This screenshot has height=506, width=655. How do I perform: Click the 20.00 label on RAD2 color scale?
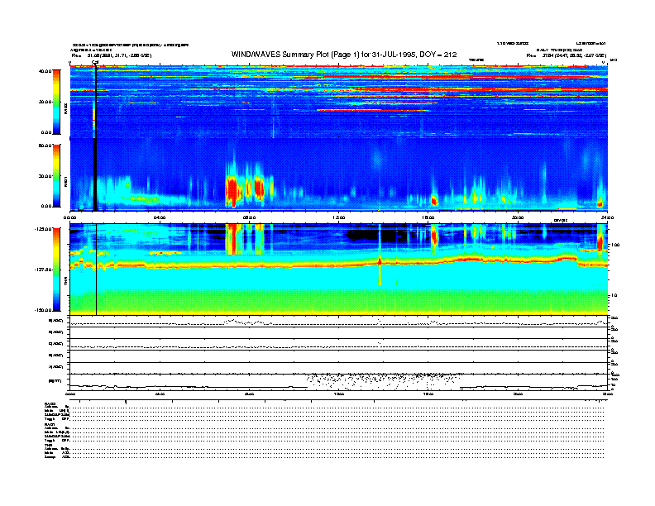click(45, 102)
